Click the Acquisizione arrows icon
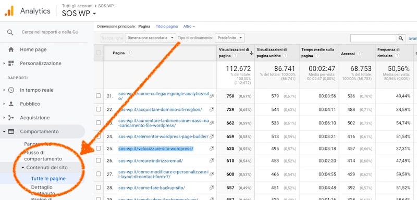This screenshot has width=417, height=200. 11,118
